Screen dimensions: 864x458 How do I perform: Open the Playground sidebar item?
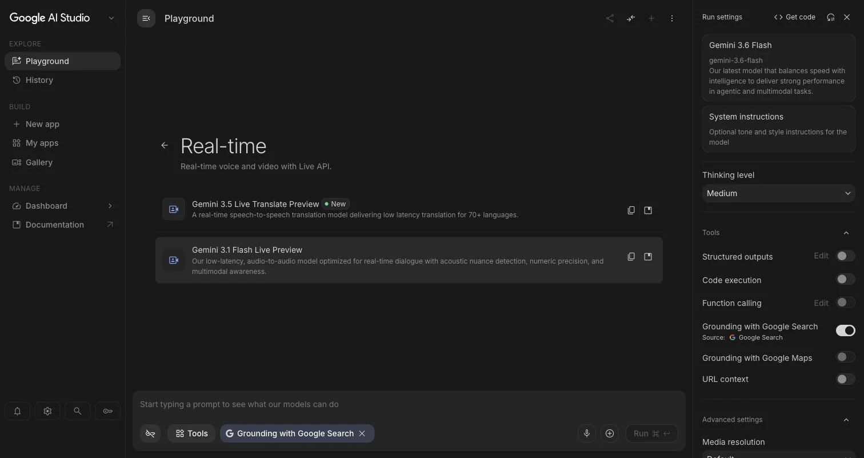63,61
